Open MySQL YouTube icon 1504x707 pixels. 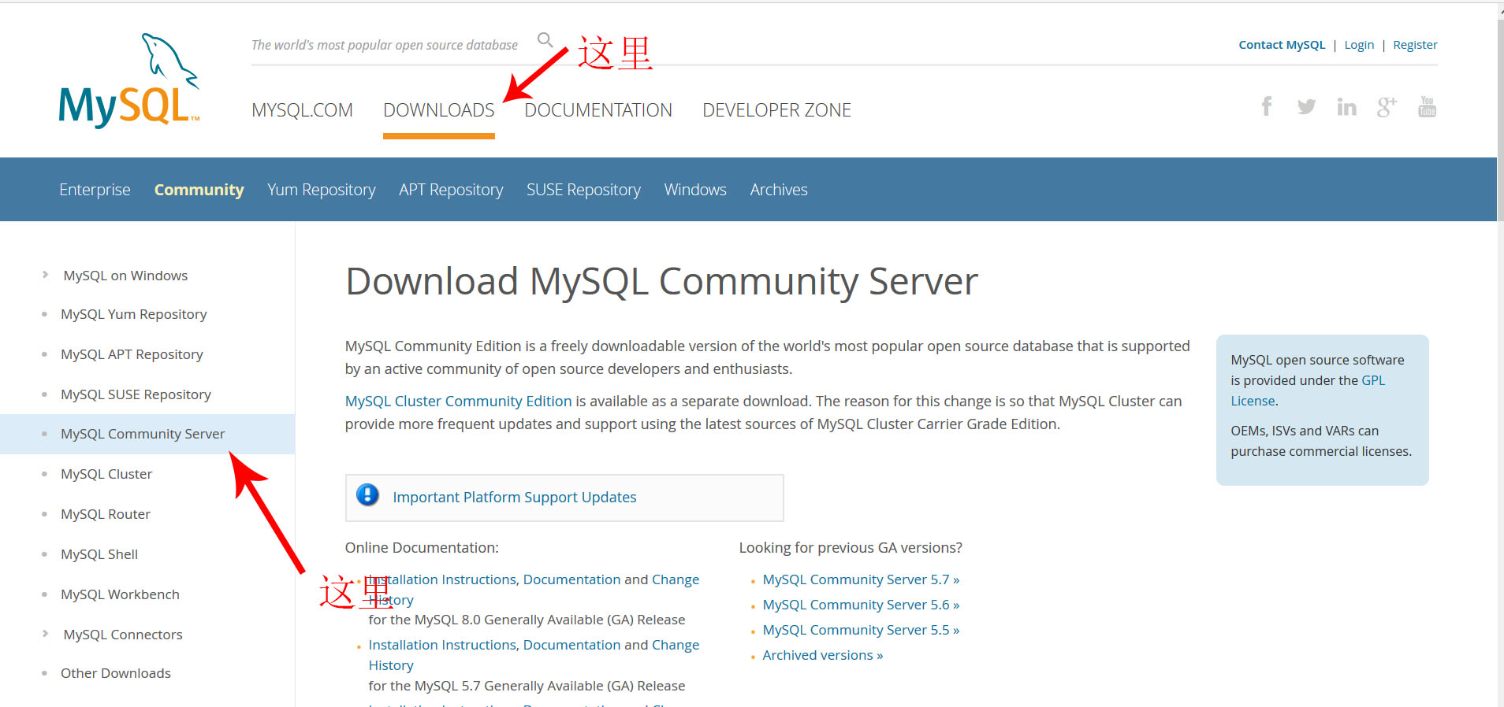[1427, 106]
